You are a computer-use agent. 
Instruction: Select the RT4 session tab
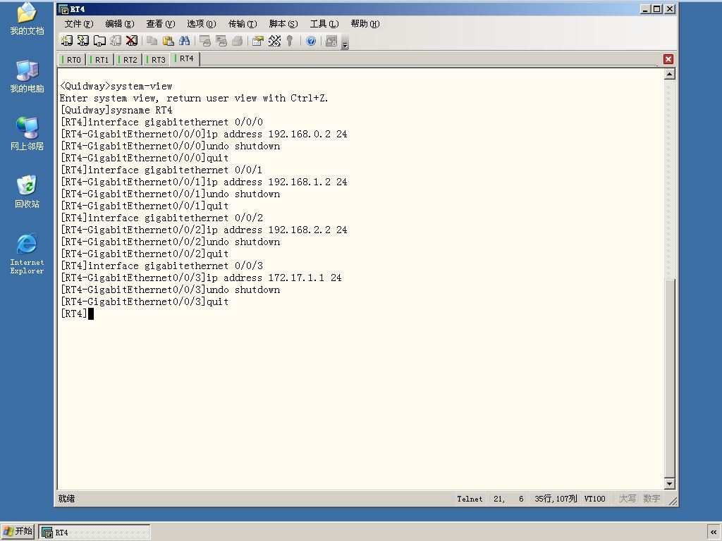pyautogui.click(x=185, y=59)
